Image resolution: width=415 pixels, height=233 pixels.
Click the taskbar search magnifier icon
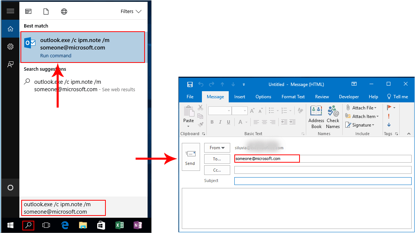pyautogui.click(x=28, y=225)
